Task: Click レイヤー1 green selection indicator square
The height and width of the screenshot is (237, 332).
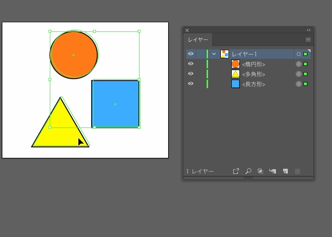Action: [305, 54]
